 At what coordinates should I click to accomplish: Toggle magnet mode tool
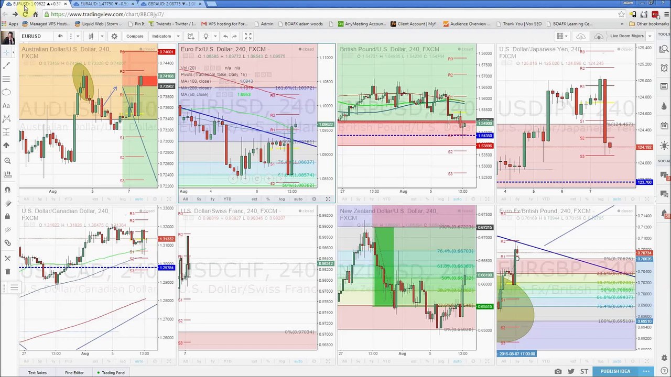click(x=7, y=189)
